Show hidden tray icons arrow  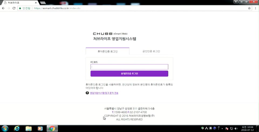[x=222, y=128]
